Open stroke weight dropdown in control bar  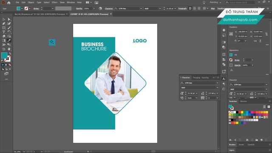click(53, 8)
